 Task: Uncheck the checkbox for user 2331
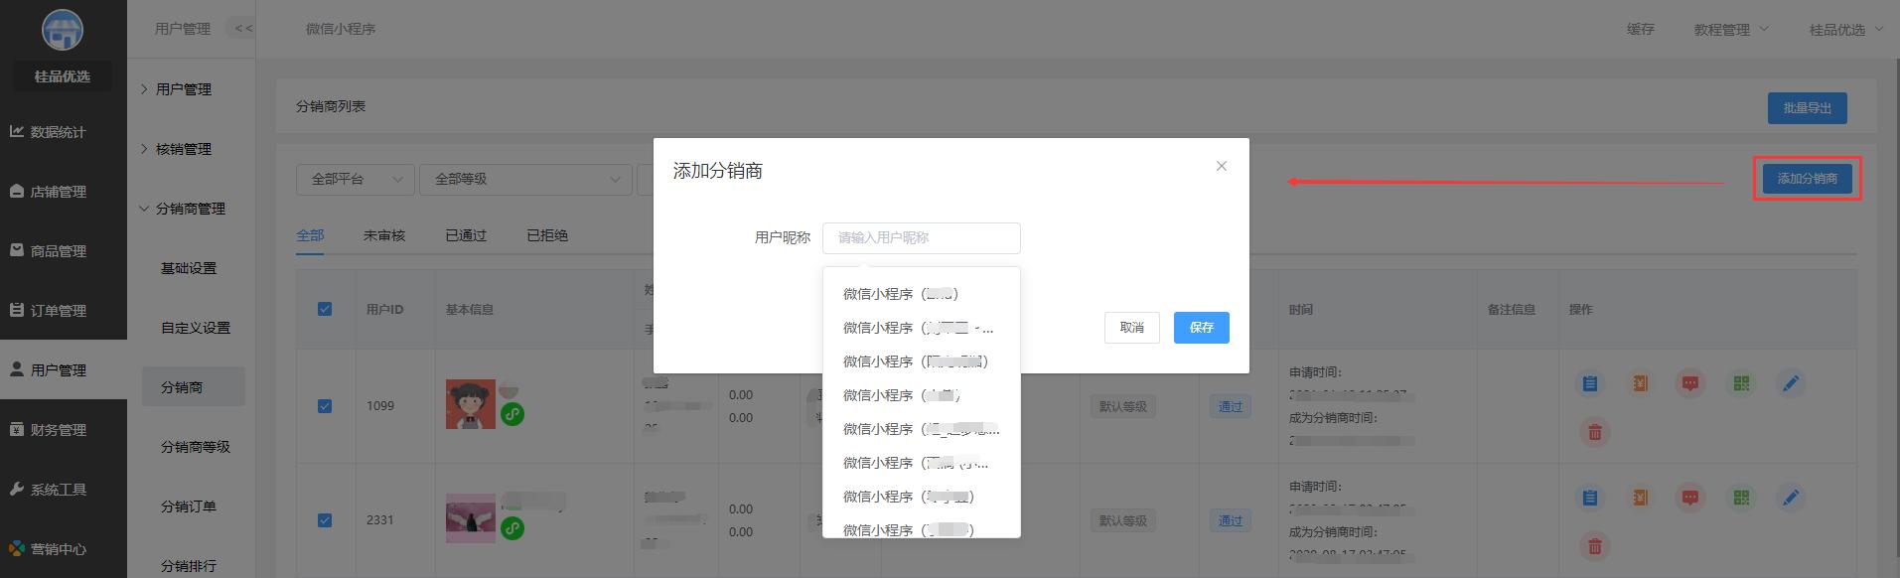pos(325,520)
